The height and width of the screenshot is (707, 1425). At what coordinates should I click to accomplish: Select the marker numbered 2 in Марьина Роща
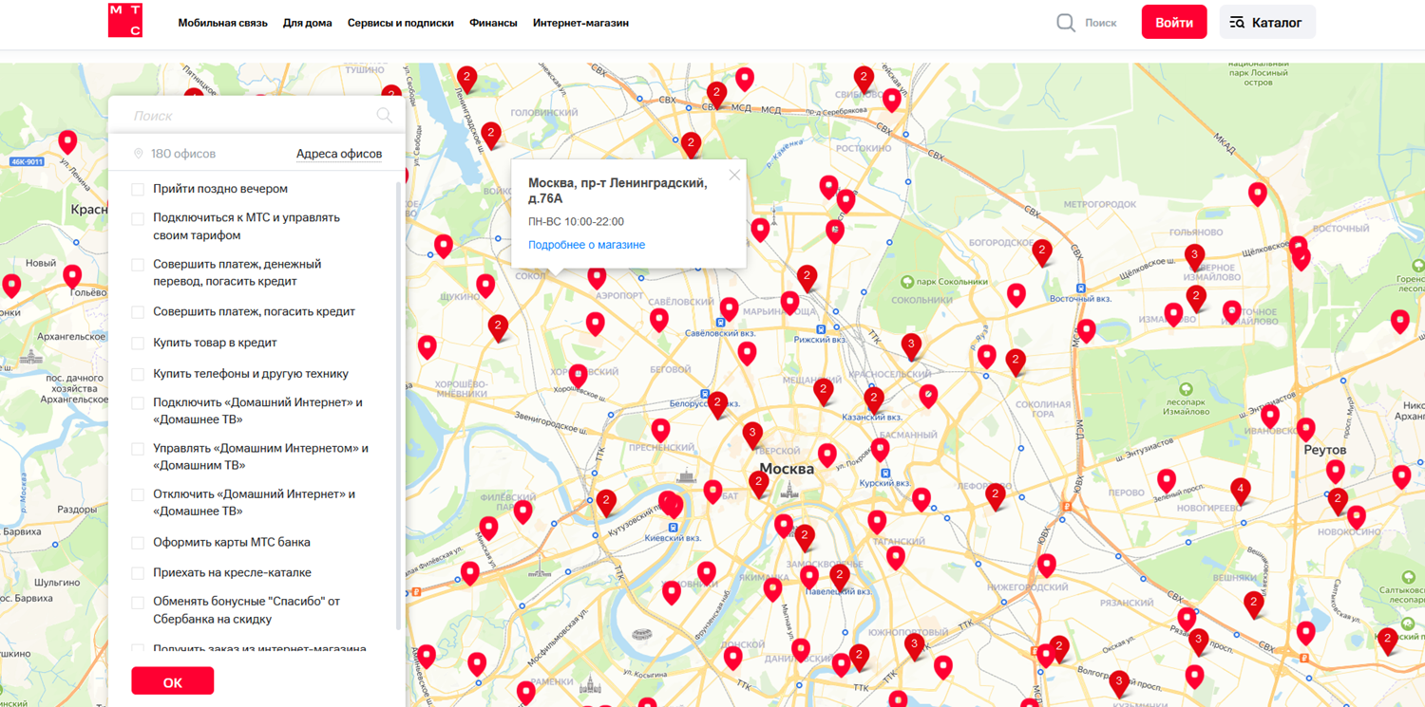pos(807,277)
